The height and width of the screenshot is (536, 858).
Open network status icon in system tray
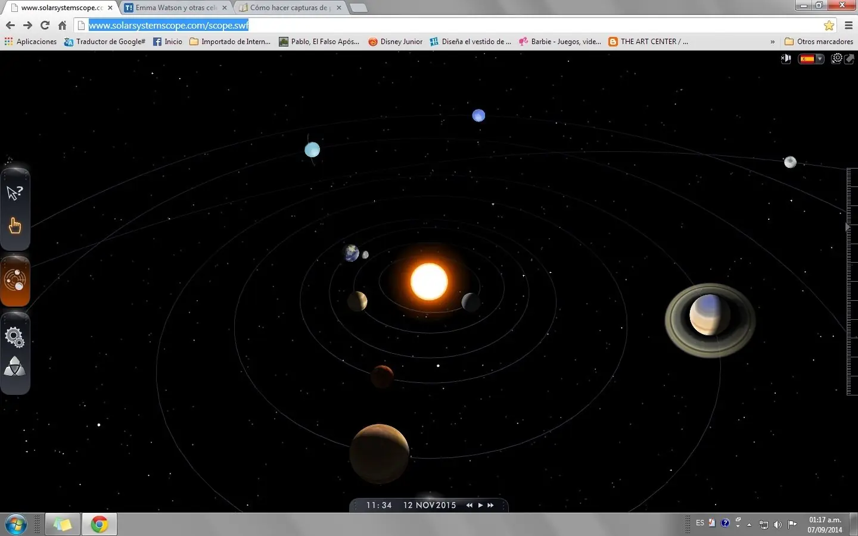click(764, 525)
